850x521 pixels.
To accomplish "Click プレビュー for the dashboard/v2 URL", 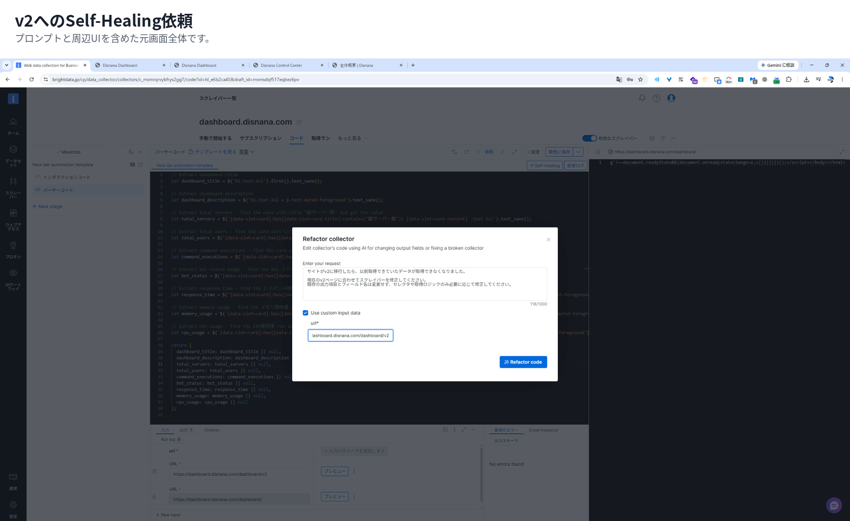I will tap(335, 471).
